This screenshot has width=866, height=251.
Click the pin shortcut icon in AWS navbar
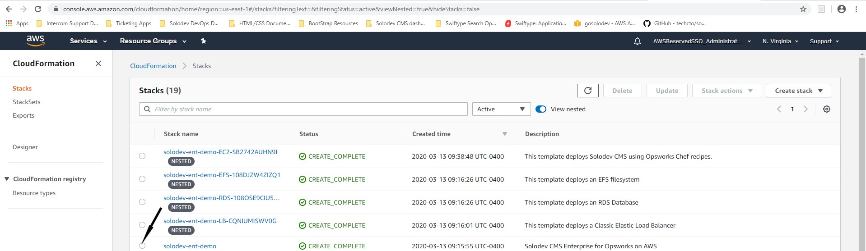[x=203, y=41]
